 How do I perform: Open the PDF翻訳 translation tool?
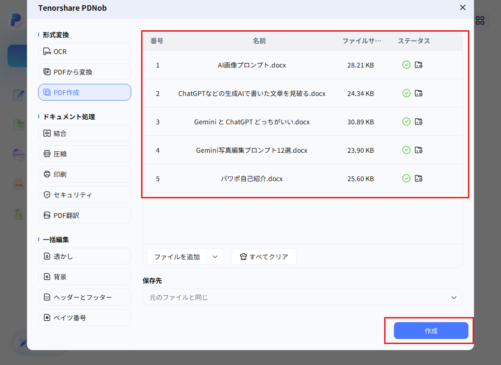[x=84, y=215]
